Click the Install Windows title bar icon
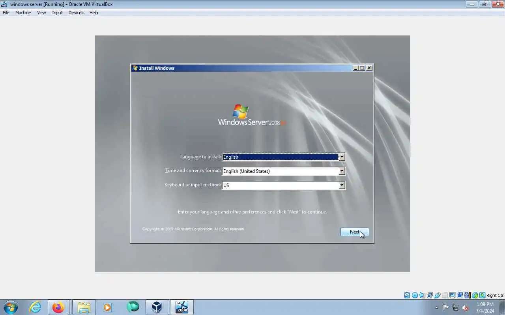Viewport: 505px width, 315px height. point(135,68)
